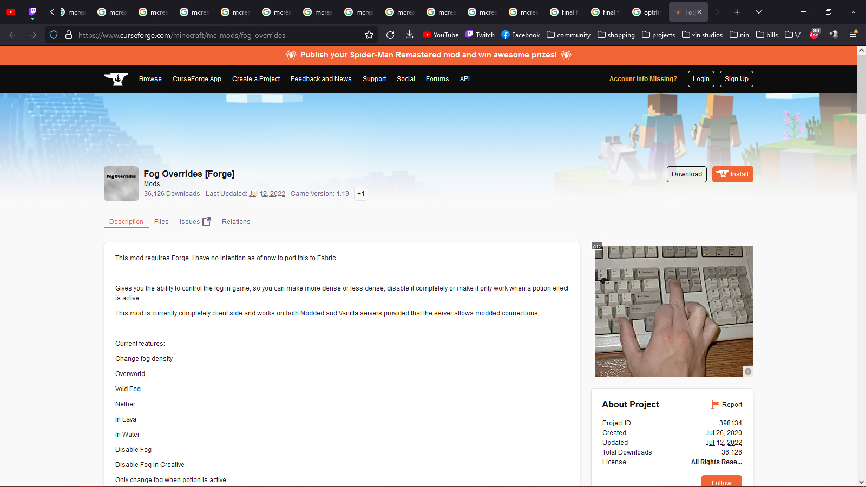This screenshot has height=487, width=866.
Task: Expand the projects bookmarks folder
Action: (x=658, y=35)
